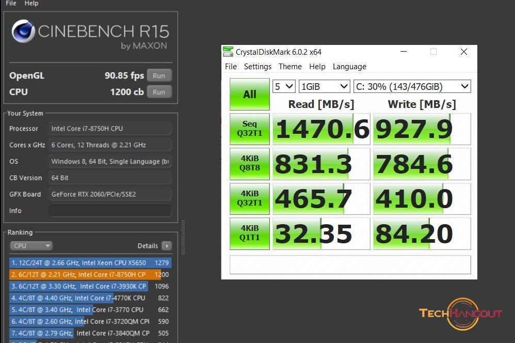
Task: Select ranking row 6 Core i7-3720QM
Action: point(90,322)
